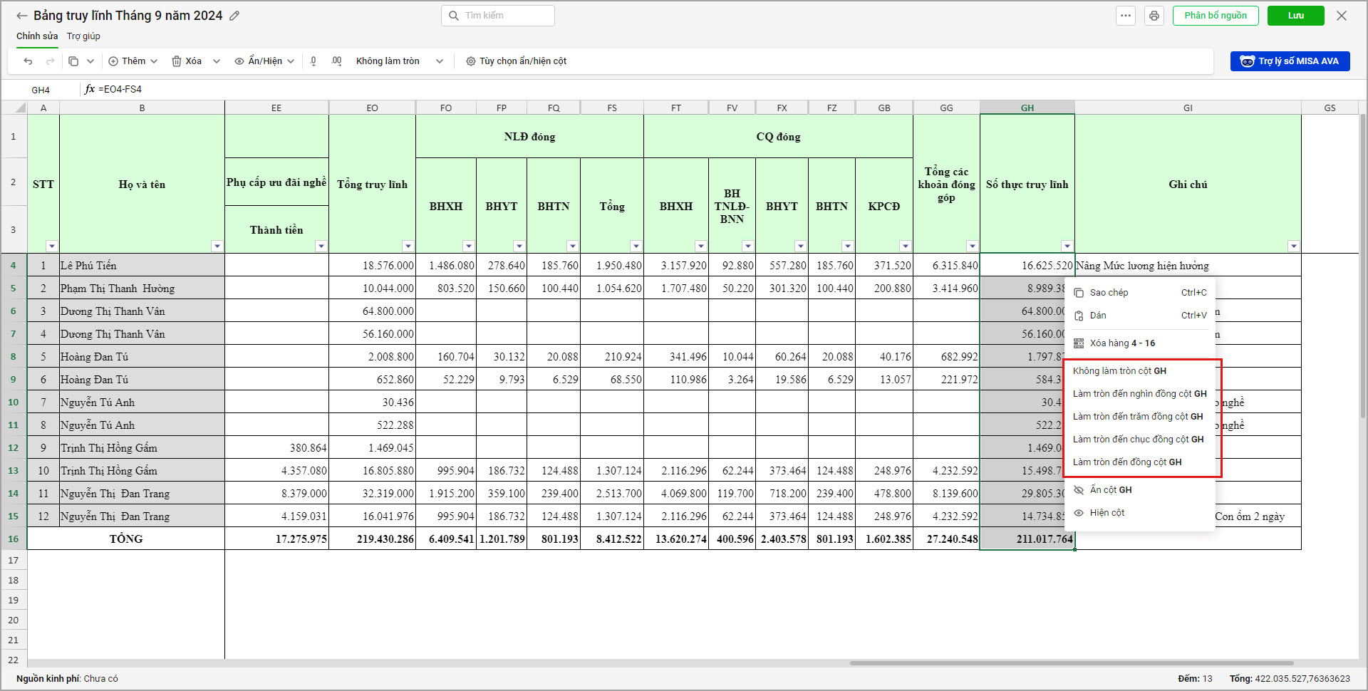Open the Thêm dropdown
1368x691 pixels.
pos(133,61)
